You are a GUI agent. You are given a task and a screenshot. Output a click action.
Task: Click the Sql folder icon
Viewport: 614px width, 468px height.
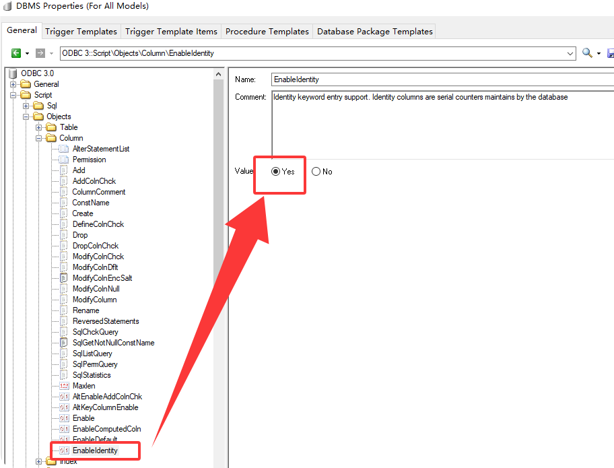click(38, 106)
